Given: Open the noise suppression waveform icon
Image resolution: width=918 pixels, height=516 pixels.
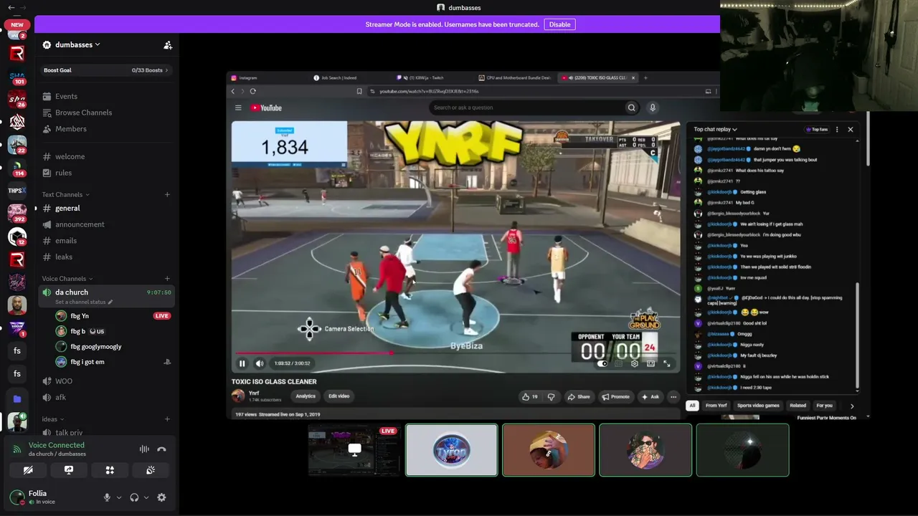Looking at the screenshot, I should coord(144,449).
